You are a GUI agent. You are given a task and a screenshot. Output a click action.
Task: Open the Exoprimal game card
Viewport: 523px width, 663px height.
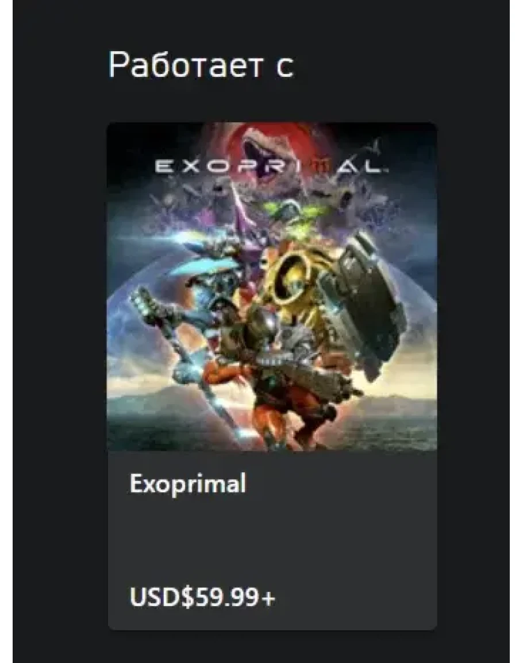(272, 376)
